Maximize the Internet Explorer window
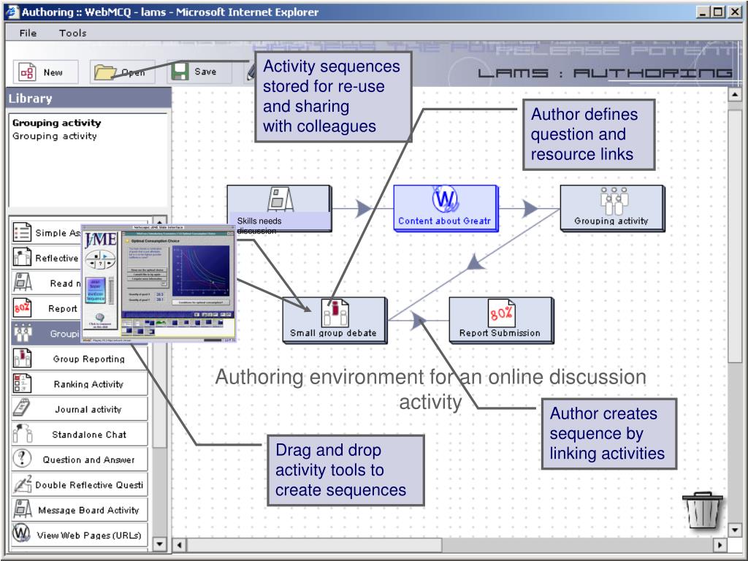Screen dimensions: 748x561 click(719, 12)
